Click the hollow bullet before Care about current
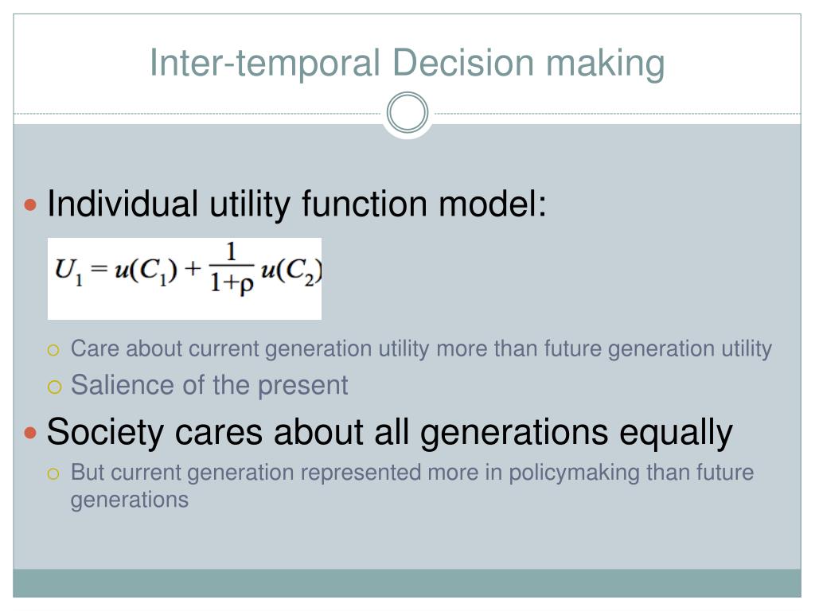Image resolution: width=815 pixels, height=611 pixels. point(53,350)
